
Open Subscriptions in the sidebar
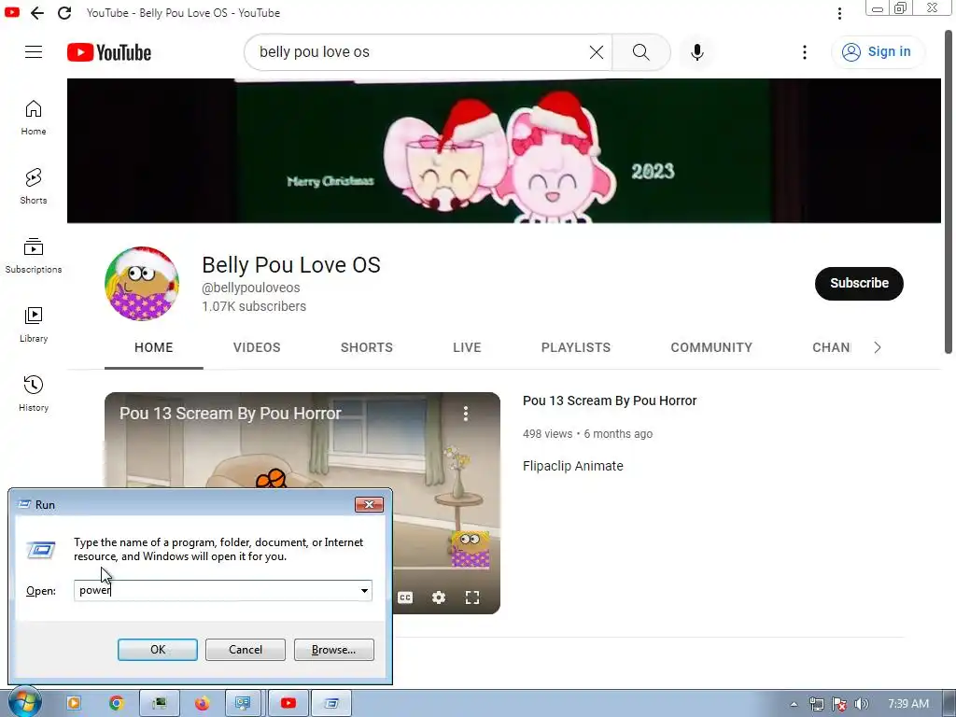34,256
